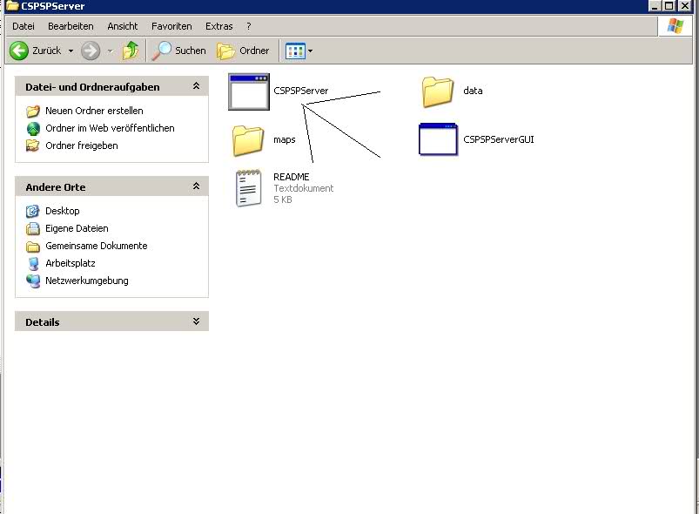
Task: Click the green Zurück back arrow icon
Action: point(19,51)
